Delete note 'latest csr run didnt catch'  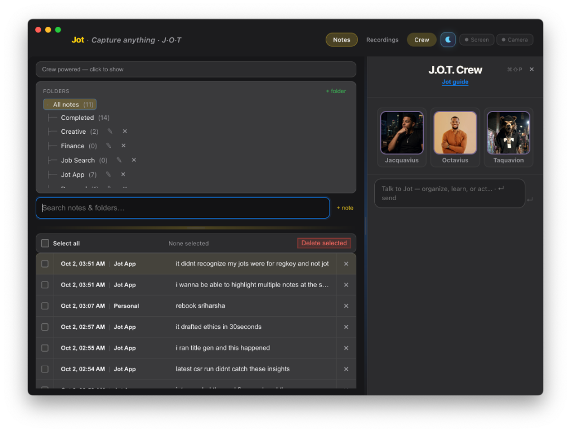[346, 369]
